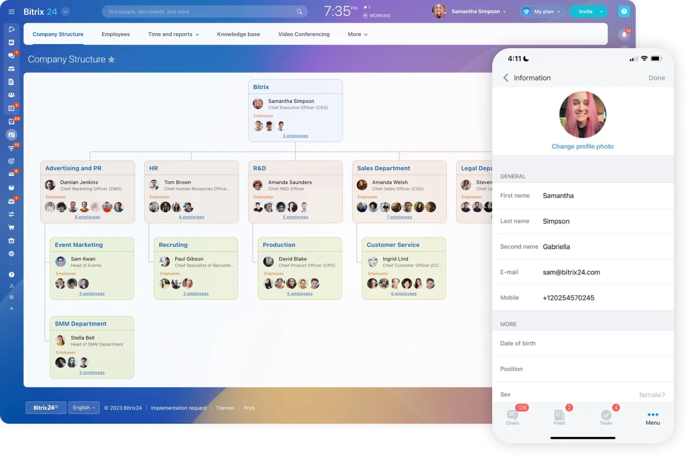The image size is (692, 461).
Task: Click the search magnifier icon
Action: click(299, 12)
